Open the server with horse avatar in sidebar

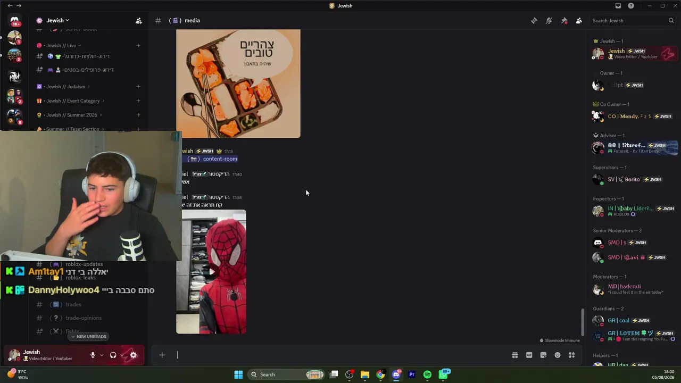coord(14,38)
